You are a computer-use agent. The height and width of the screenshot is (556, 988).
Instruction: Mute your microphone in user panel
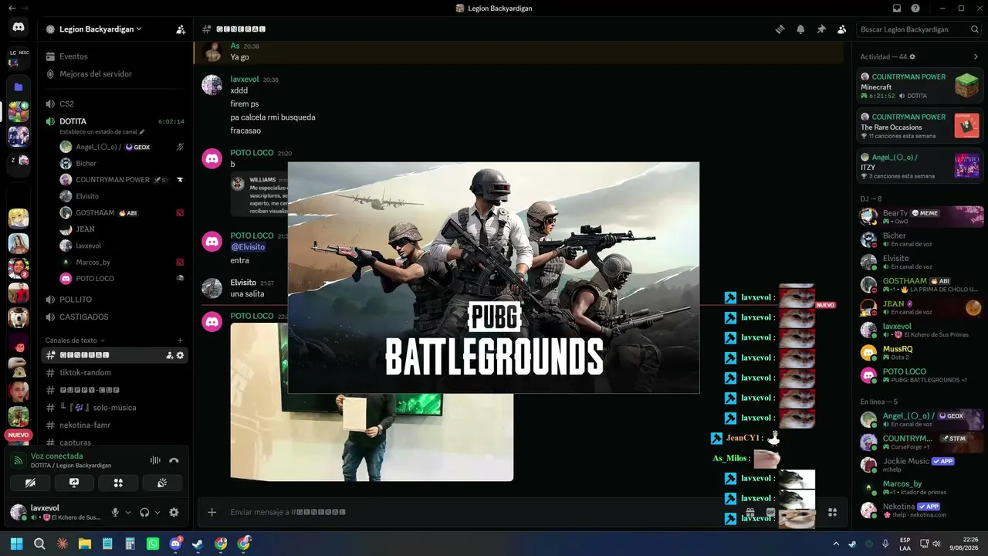pos(115,512)
